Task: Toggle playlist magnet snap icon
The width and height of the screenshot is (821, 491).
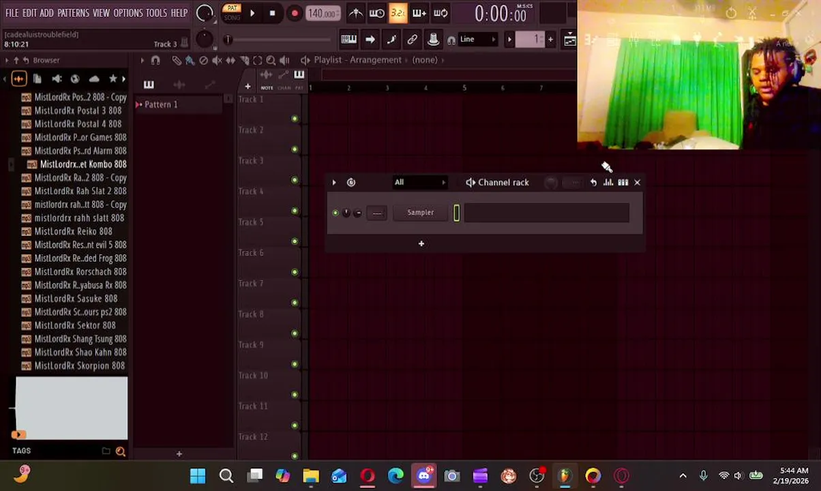Action: (155, 61)
